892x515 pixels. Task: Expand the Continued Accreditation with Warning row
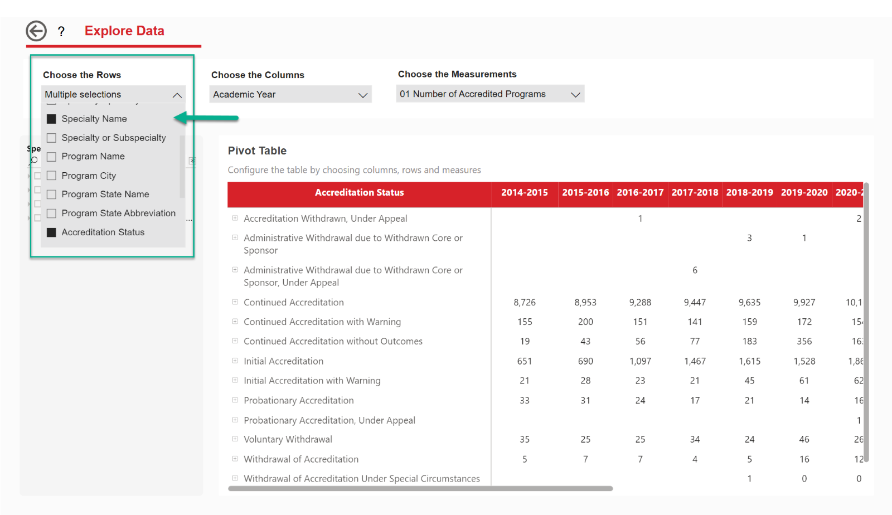click(235, 321)
